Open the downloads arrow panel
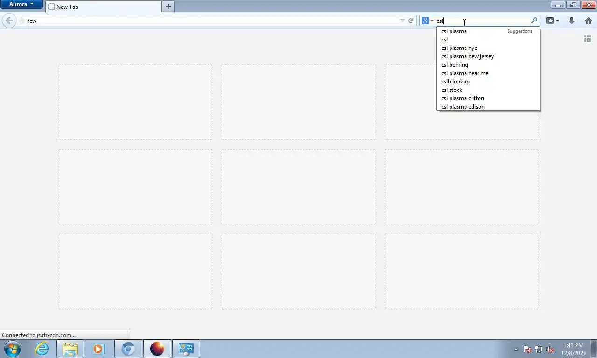This screenshot has width=597, height=358. [572, 21]
